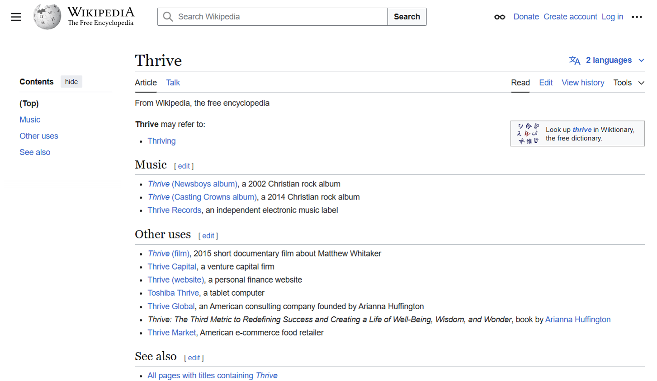Click the search magnifier icon
657x381 pixels.
coord(168,17)
